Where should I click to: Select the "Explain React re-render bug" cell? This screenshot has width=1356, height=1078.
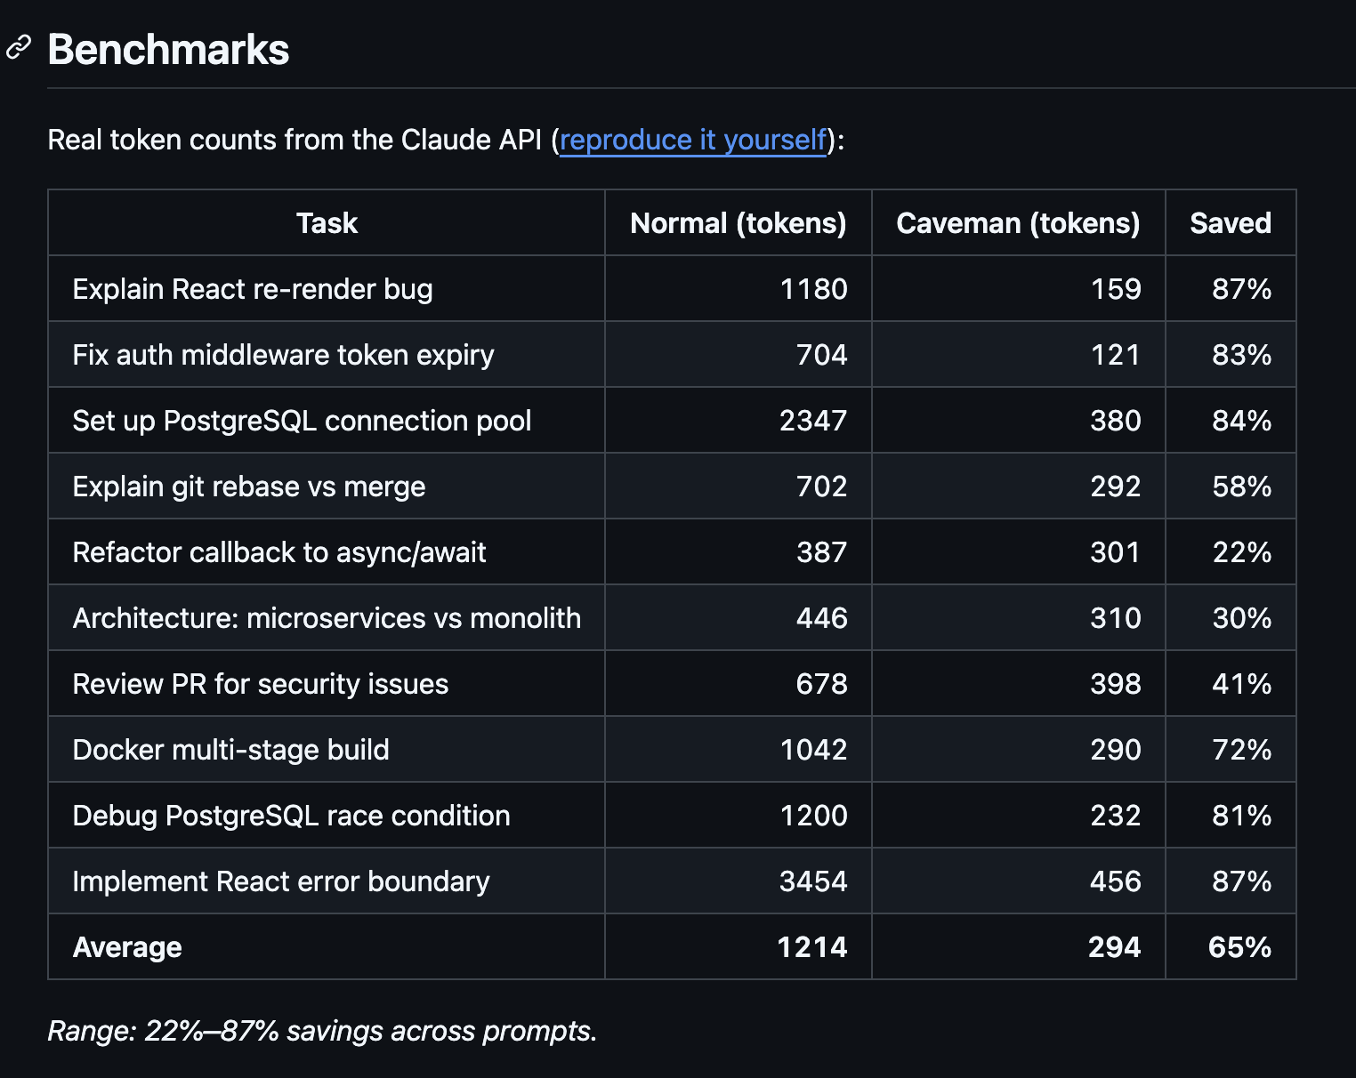[253, 289]
